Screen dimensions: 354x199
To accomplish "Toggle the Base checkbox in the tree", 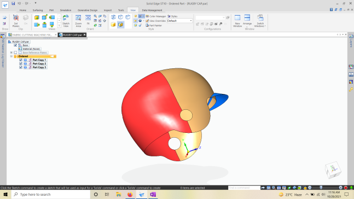I will pos(15,45).
